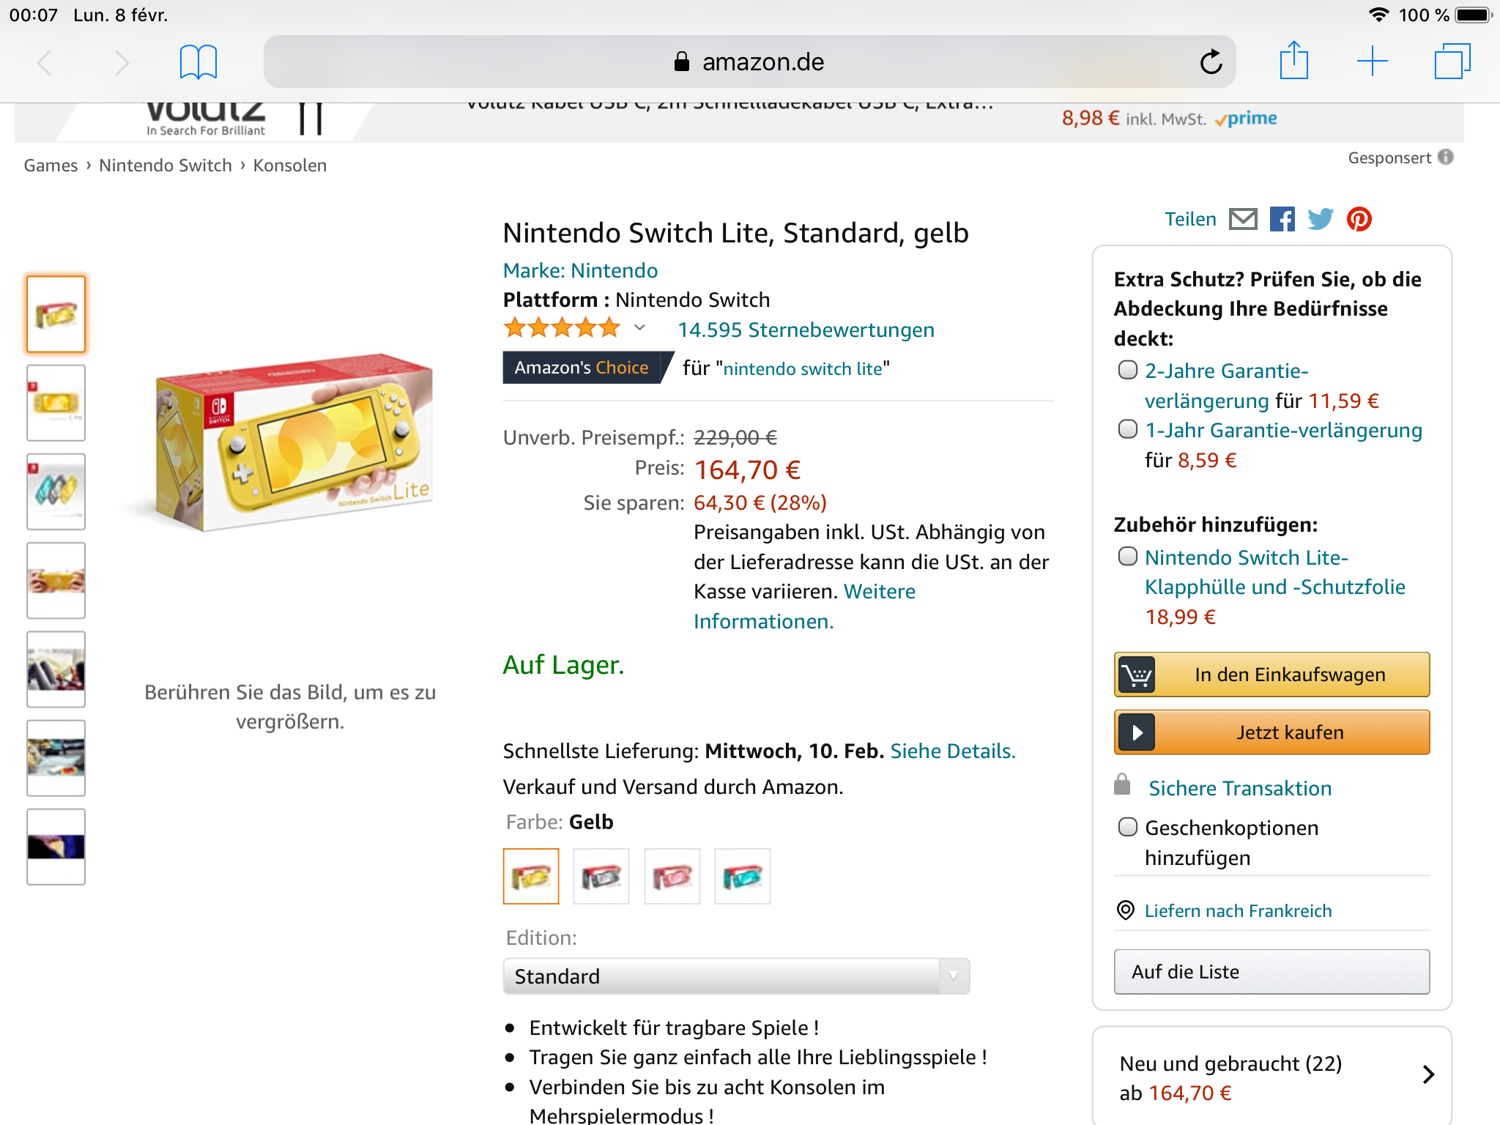Open a new tab with plus icon
1500x1125 pixels.
tap(1372, 62)
